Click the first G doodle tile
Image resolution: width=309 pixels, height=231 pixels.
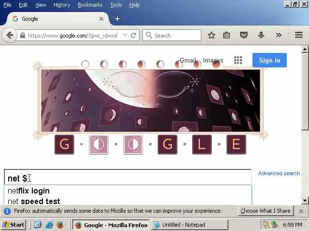[64, 144]
